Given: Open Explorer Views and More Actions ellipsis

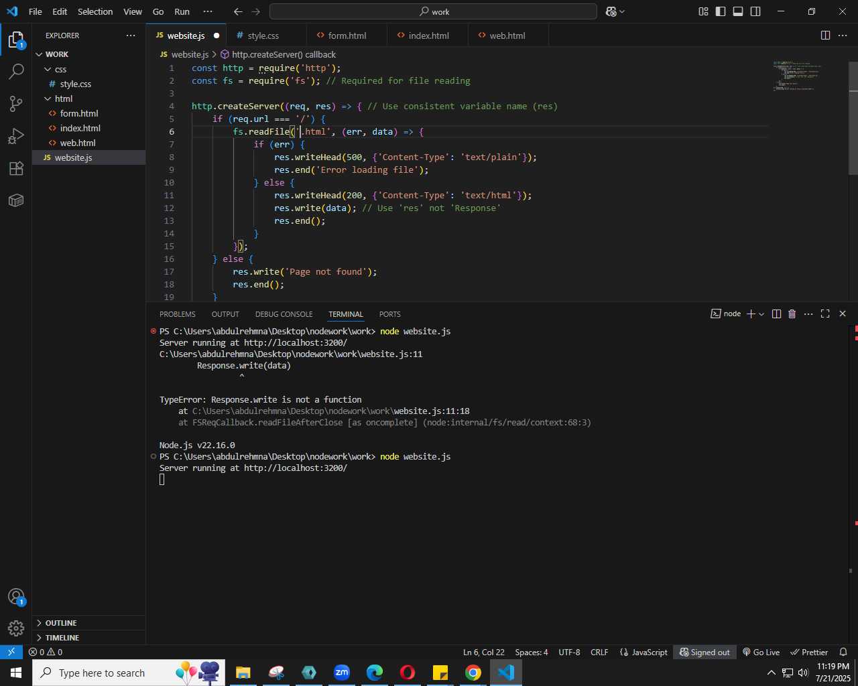Looking at the screenshot, I should click(x=130, y=36).
